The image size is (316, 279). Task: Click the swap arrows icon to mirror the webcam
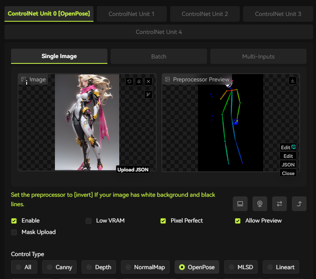coord(280,204)
